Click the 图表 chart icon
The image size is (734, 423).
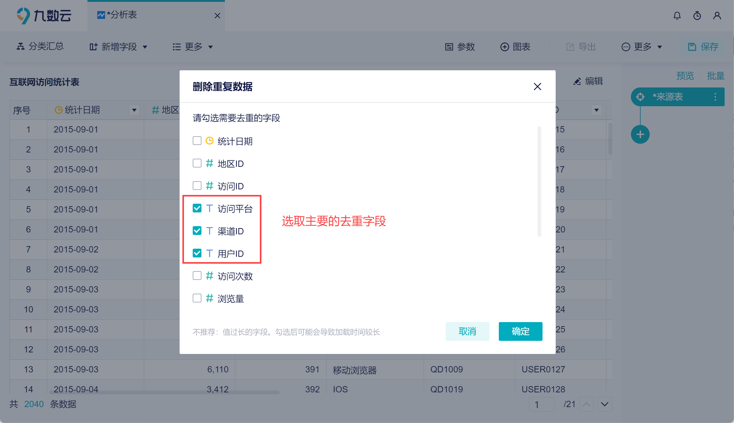[x=505, y=47]
